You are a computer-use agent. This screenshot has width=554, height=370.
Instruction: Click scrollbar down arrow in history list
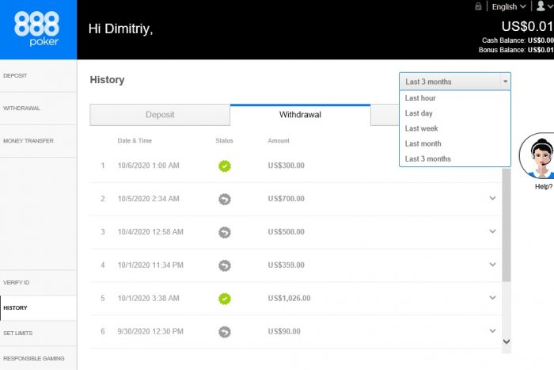(507, 341)
